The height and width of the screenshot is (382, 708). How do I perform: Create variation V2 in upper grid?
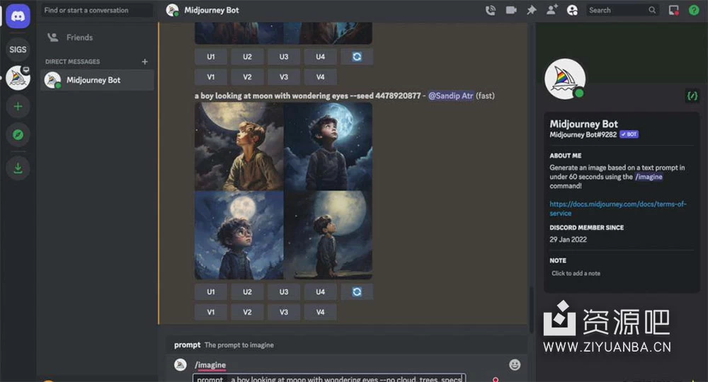[247, 77]
